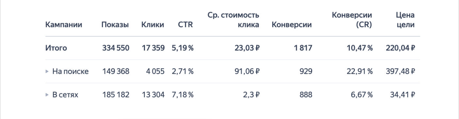Sort by Показы column header

(115, 25)
